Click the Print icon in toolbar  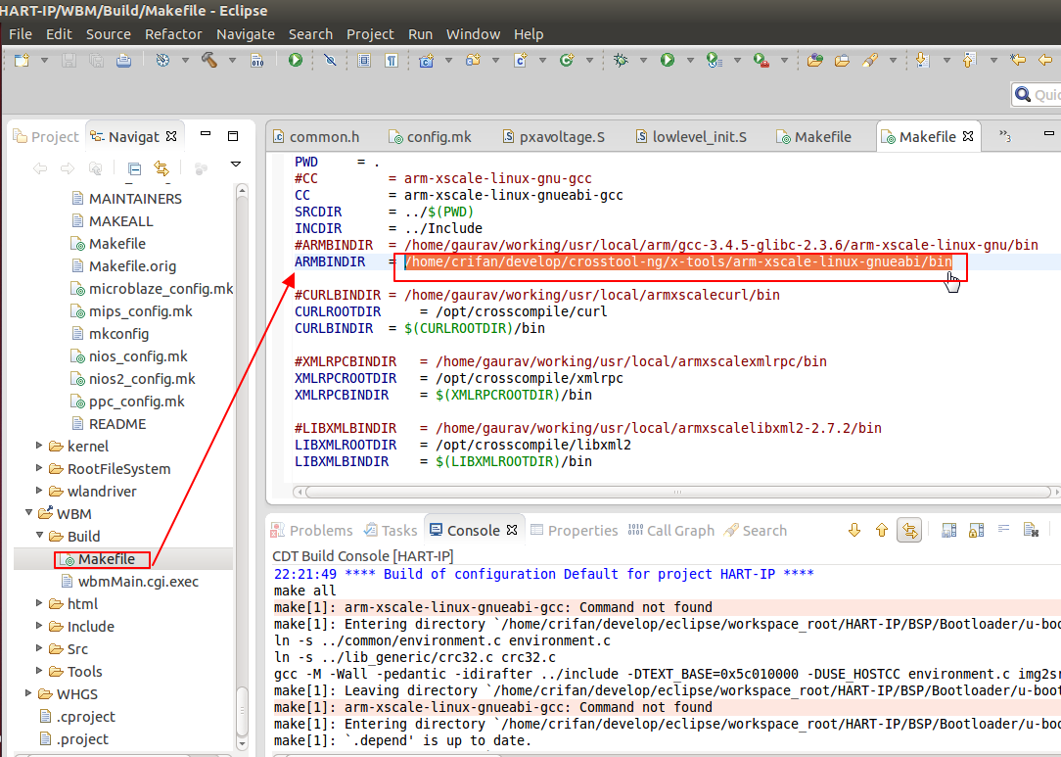[123, 61]
